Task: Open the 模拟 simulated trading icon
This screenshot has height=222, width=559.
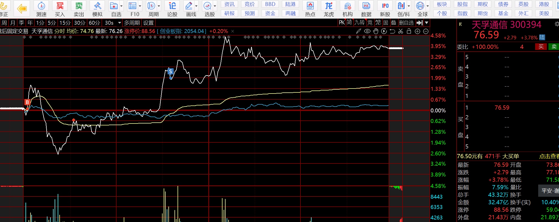Action: (97, 6)
